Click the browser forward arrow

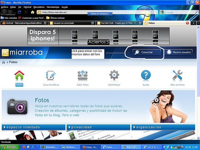10,12
